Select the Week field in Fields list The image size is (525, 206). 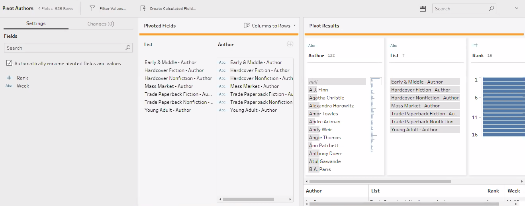coord(23,86)
